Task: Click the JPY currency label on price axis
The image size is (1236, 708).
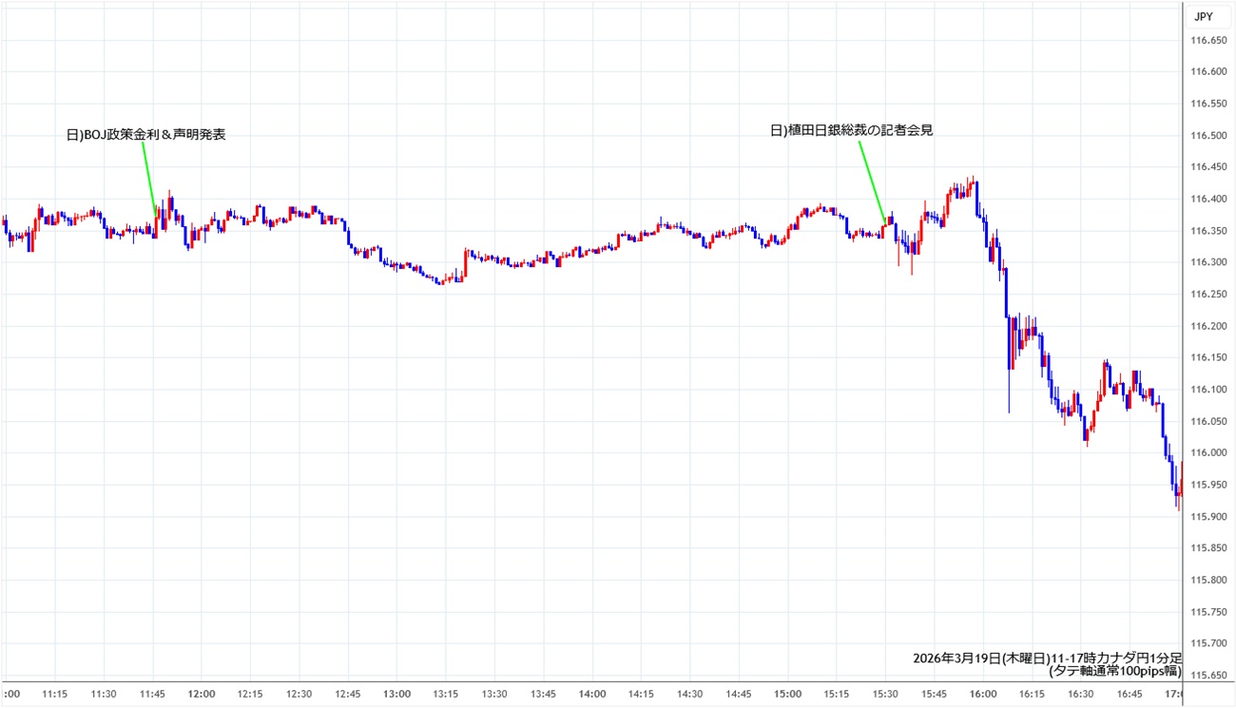Action: click(1203, 16)
